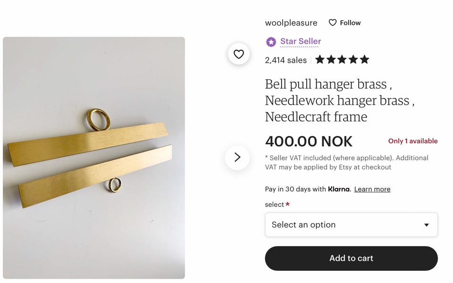Click the dropdown triangle in the select box
This screenshot has width=453, height=283.
tap(426, 225)
